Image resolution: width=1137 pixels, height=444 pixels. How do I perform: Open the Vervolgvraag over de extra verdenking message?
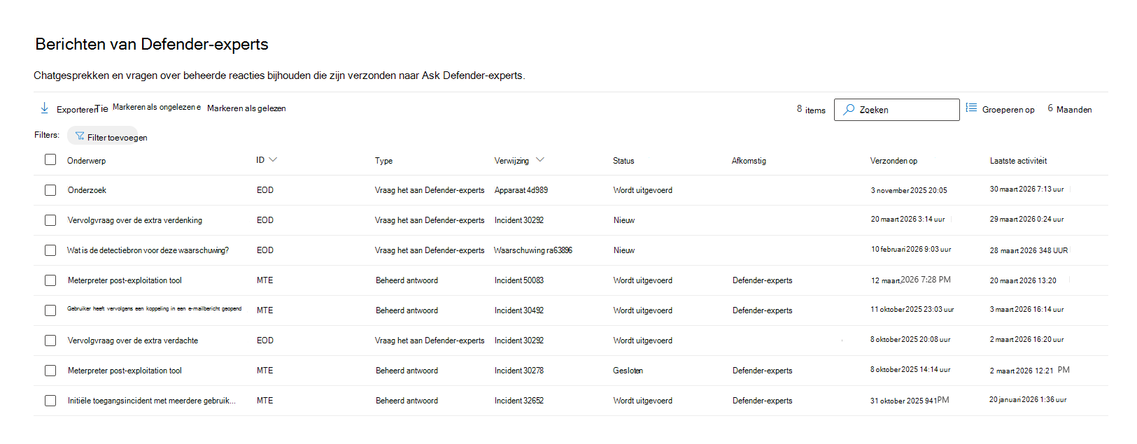(135, 220)
